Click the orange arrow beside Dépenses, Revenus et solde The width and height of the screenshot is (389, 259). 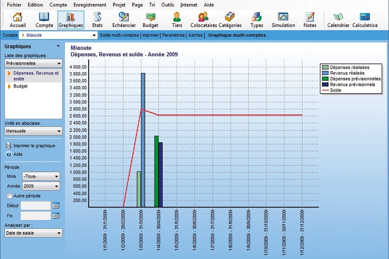click(9, 73)
